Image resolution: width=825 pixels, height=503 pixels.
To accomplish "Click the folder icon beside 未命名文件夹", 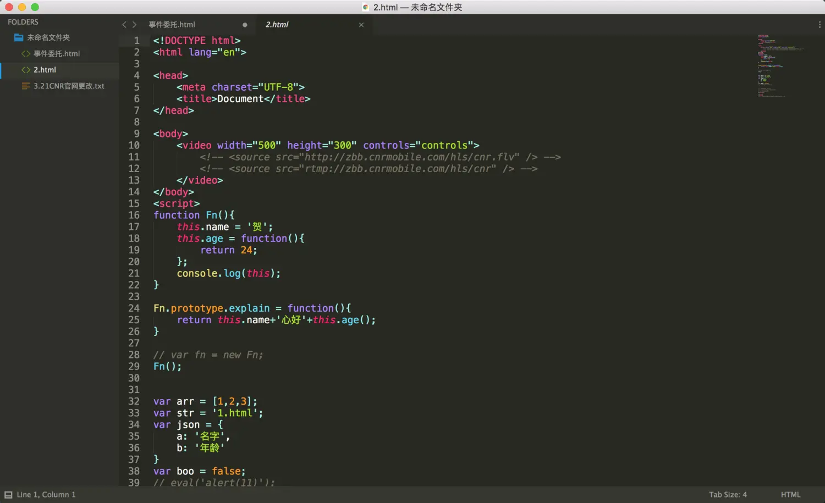I will coord(19,37).
